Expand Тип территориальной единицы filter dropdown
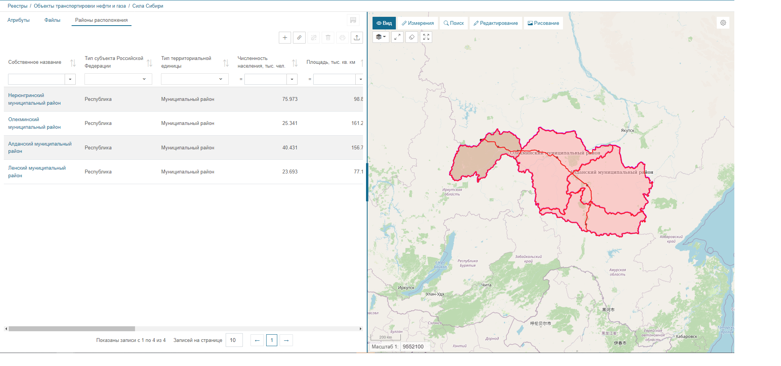Screen dimensions: 781x366 coord(221,79)
